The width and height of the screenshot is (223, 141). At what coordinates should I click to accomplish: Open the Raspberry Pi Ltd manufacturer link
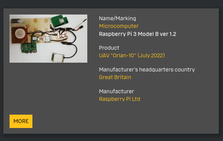120,99
